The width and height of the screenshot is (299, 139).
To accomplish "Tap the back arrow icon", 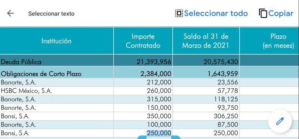I will click(x=10, y=13).
